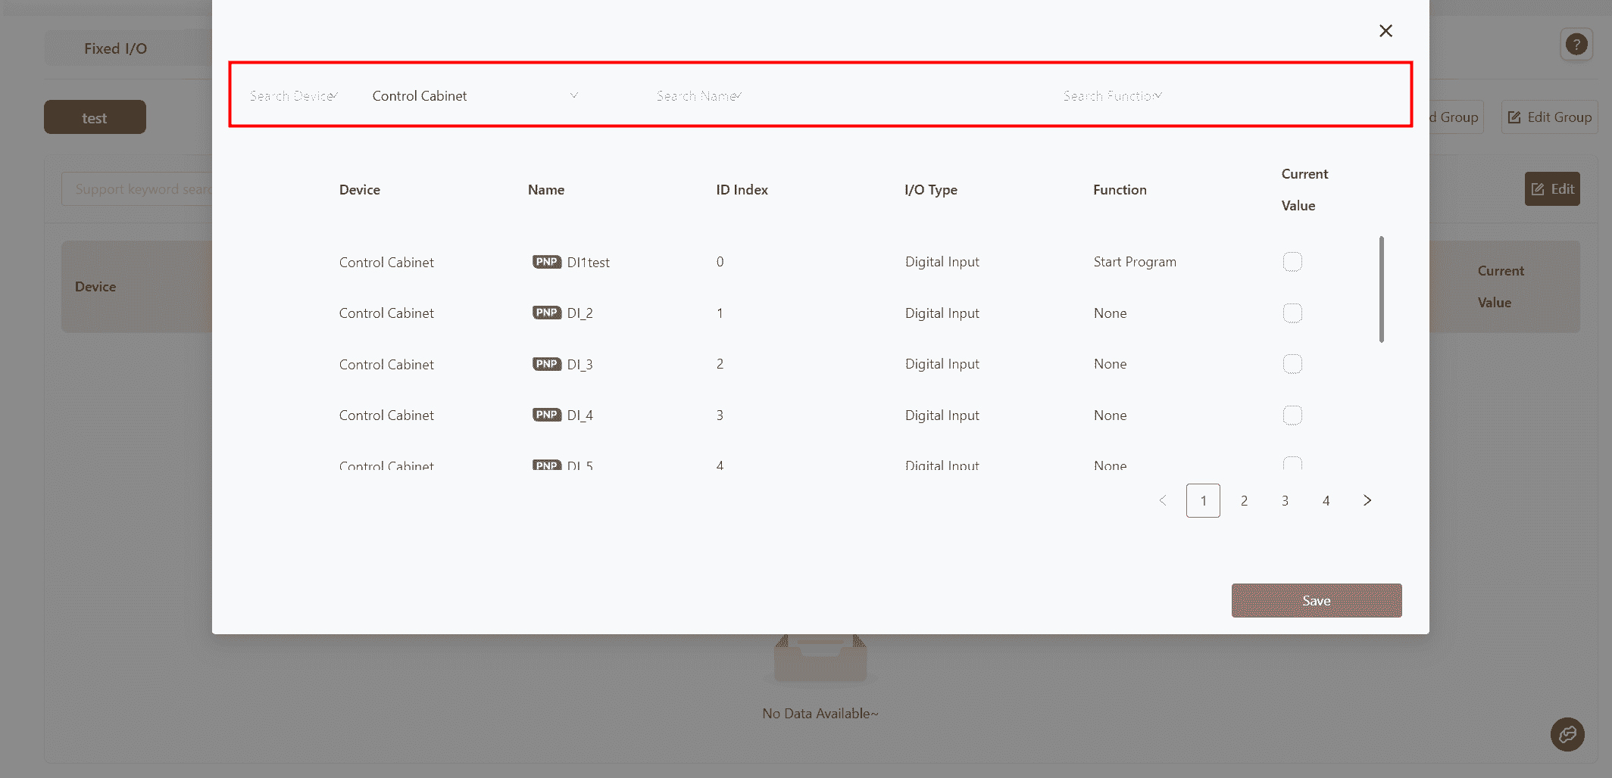Toggle Current Value checkbox for DI1test
Image resolution: width=1612 pixels, height=778 pixels.
pyautogui.click(x=1292, y=262)
